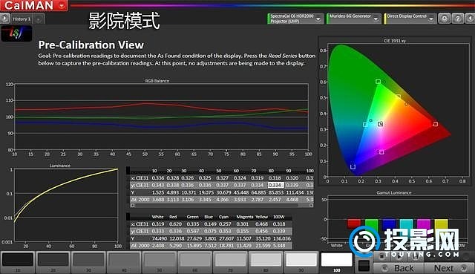Add a new history tab with plus button
The width and height of the screenshot is (475, 274).
pos(39,19)
